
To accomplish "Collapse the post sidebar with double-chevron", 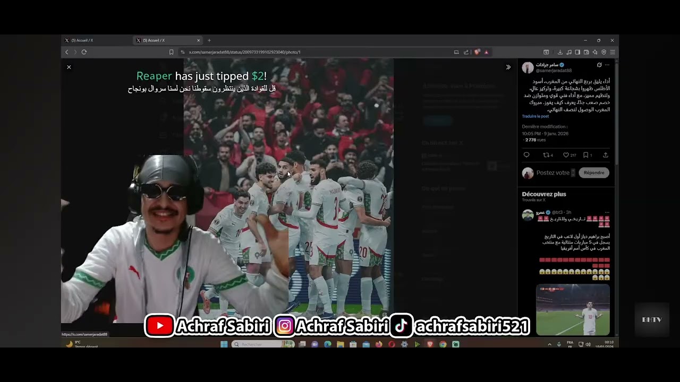I will click(508, 67).
